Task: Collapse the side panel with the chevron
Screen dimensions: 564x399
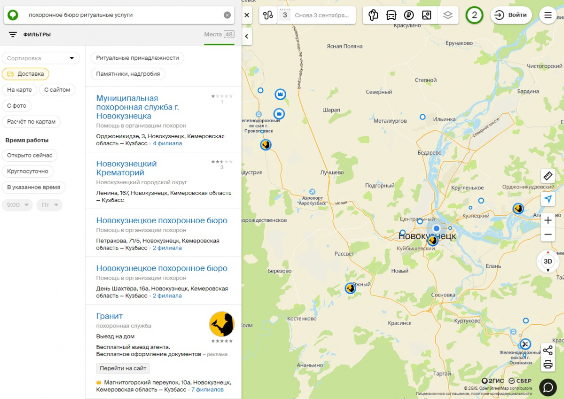Action: (x=247, y=36)
